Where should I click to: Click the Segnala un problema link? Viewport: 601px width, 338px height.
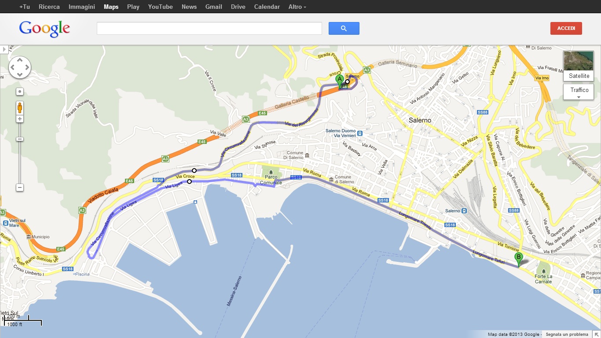click(567, 334)
